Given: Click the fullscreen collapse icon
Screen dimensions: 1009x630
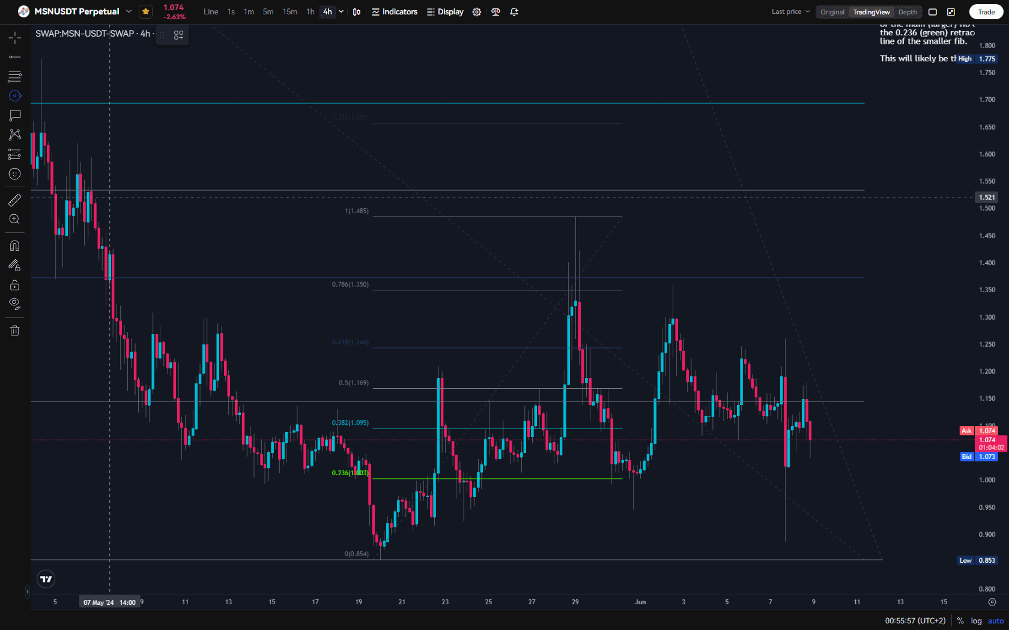Looking at the screenshot, I should click(x=951, y=12).
